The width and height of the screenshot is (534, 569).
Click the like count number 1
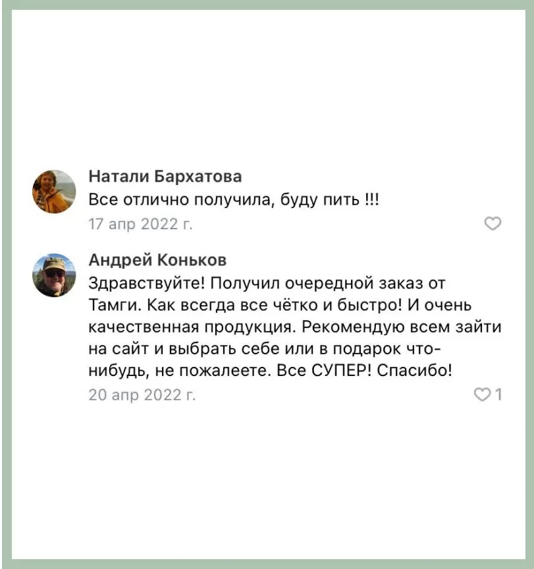(x=498, y=394)
